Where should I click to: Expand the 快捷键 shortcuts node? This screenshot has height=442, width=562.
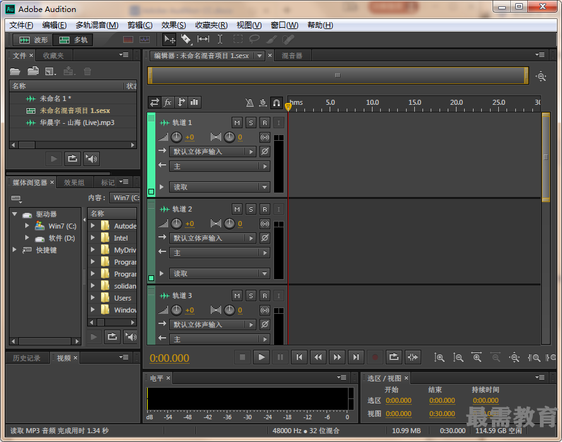(15, 250)
